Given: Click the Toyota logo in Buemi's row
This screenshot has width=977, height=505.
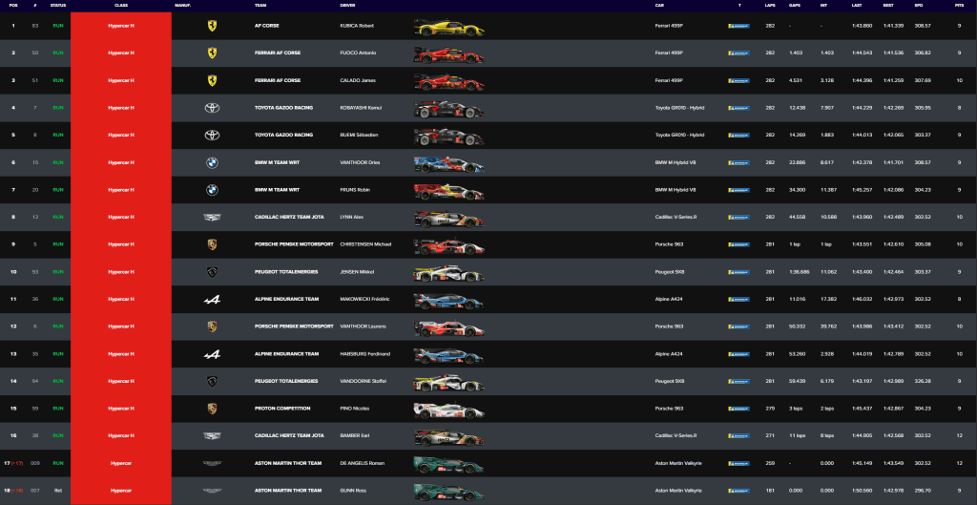Looking at the screenshot, I should (x=212, y=136).
